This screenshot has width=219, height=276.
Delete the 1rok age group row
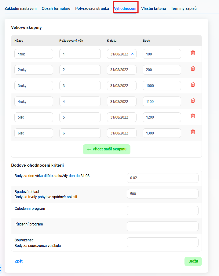tap(193, 53)
